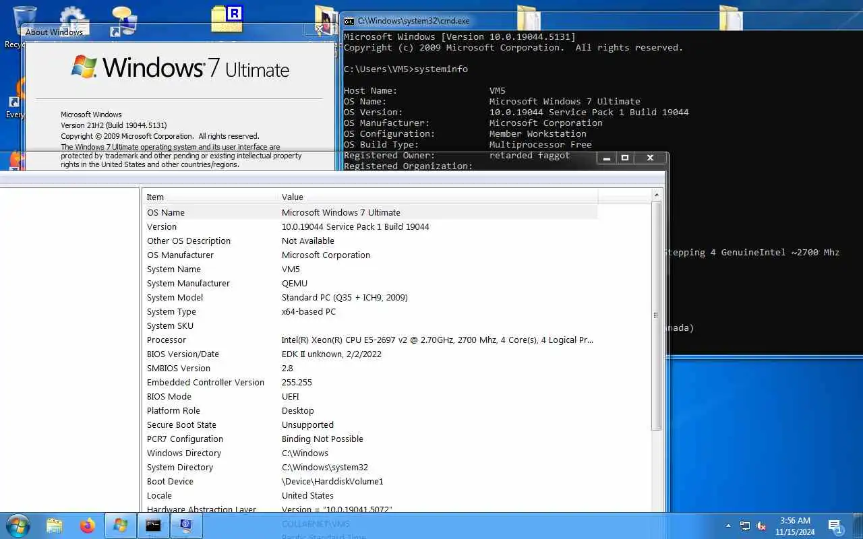The image size is (863, 539).
Task: Select the rightmost desktop folder icon
Action: click(x=731, y=18)
